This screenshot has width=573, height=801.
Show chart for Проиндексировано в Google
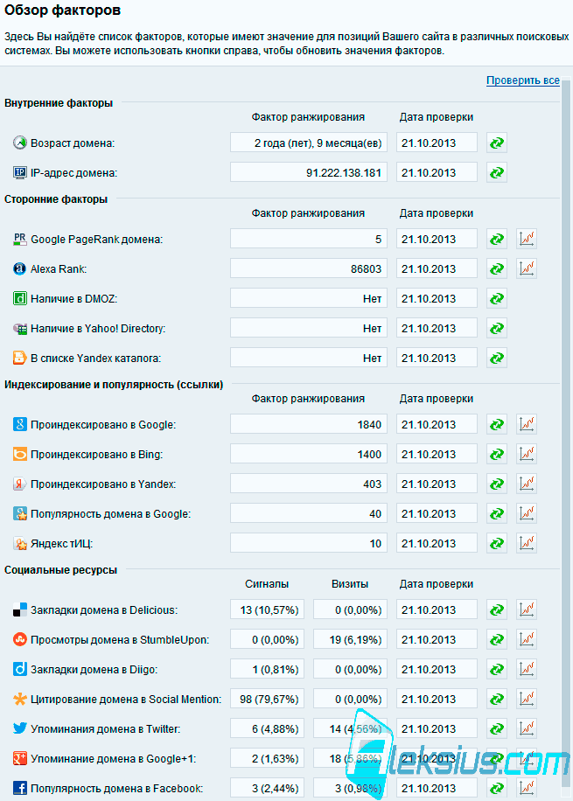527,424
